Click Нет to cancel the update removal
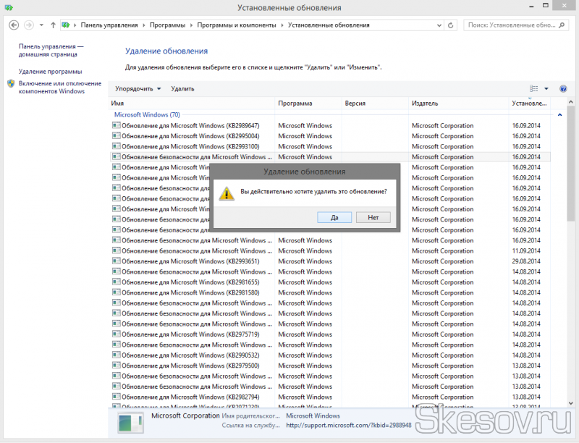The width and height of the screenshot is (579, 443). (373, 216)
